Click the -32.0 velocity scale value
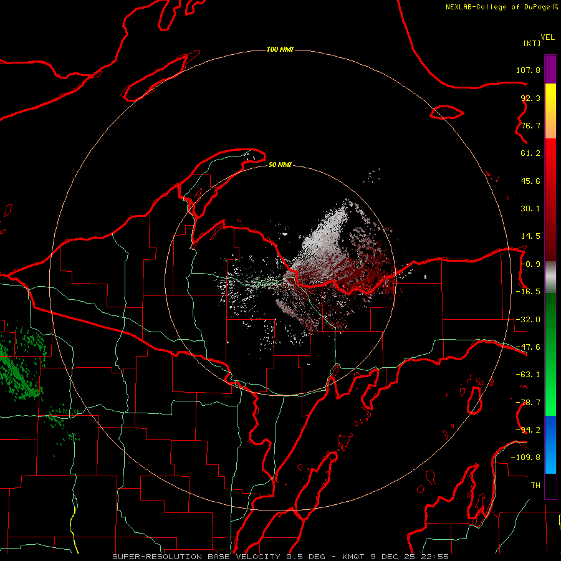Viewport: 561px width, 561px height. click(x=528, y=320)
